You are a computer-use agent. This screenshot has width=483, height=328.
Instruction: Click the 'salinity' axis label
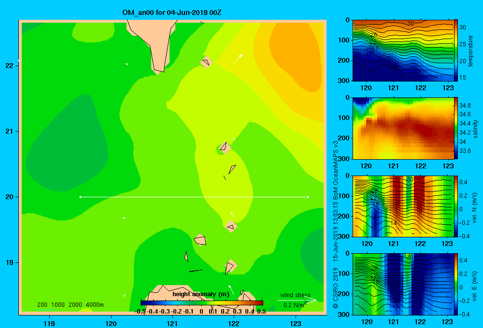(475, 129)
